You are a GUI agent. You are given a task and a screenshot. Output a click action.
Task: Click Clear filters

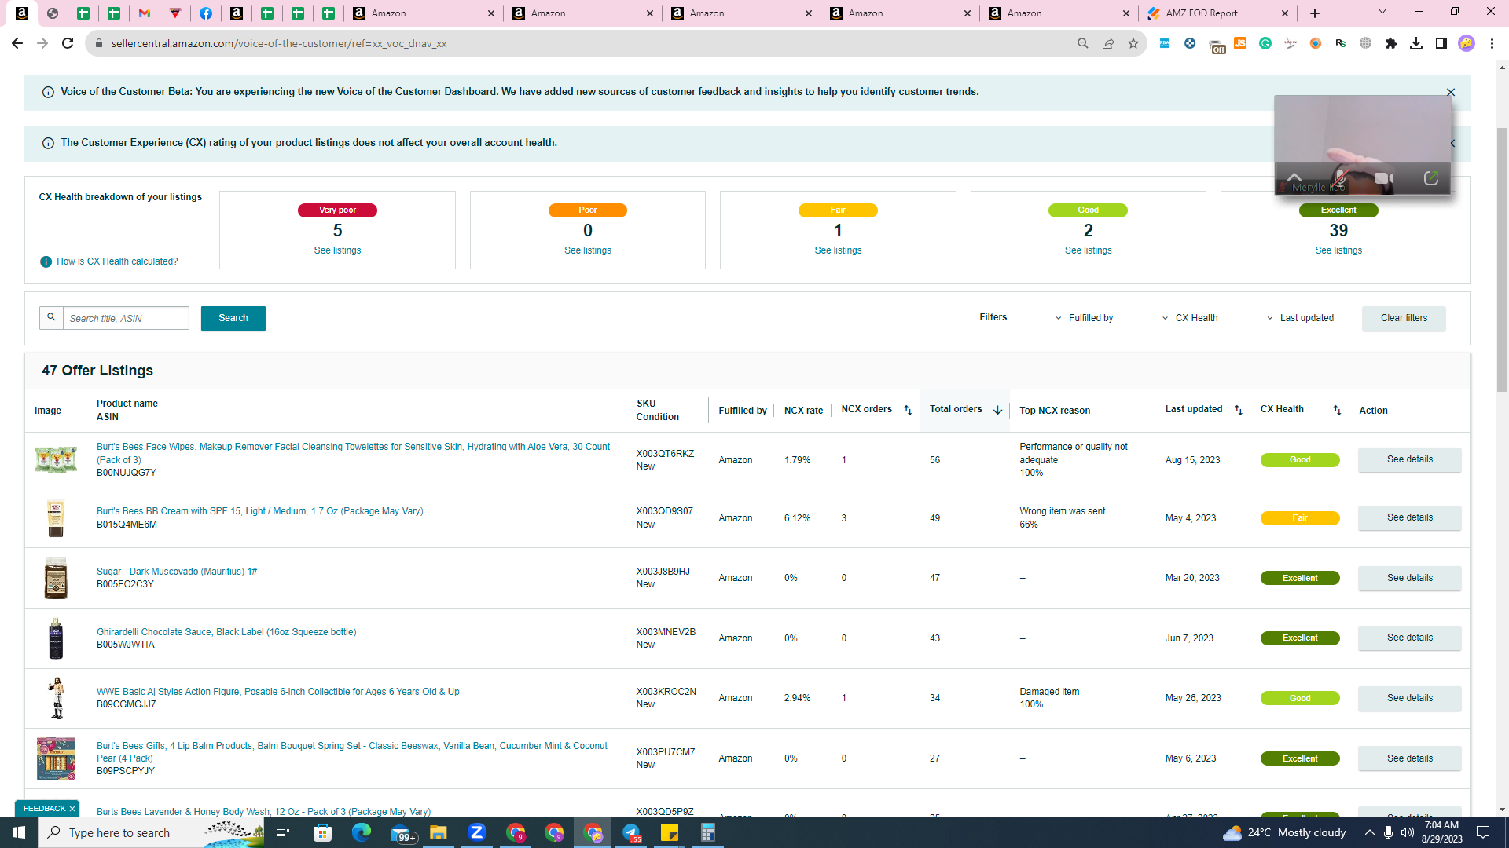pos(1404,318)
